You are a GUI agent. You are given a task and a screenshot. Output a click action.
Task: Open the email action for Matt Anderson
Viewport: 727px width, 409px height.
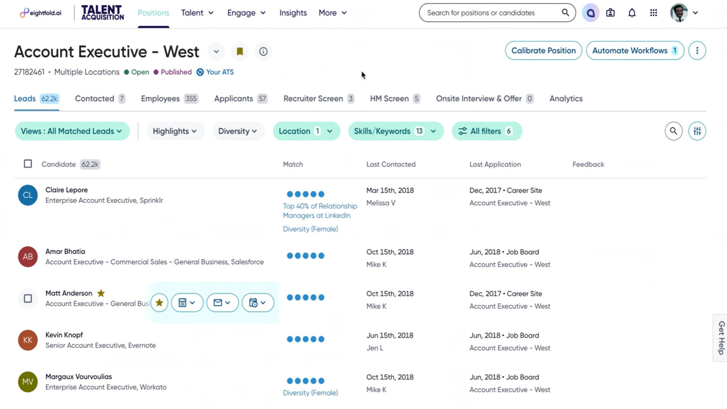click(x=223, y=302)
